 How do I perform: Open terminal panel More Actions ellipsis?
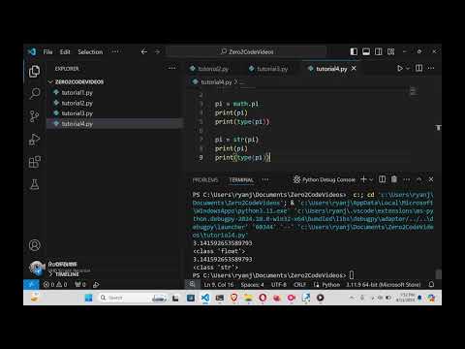(x=407, y=179)
